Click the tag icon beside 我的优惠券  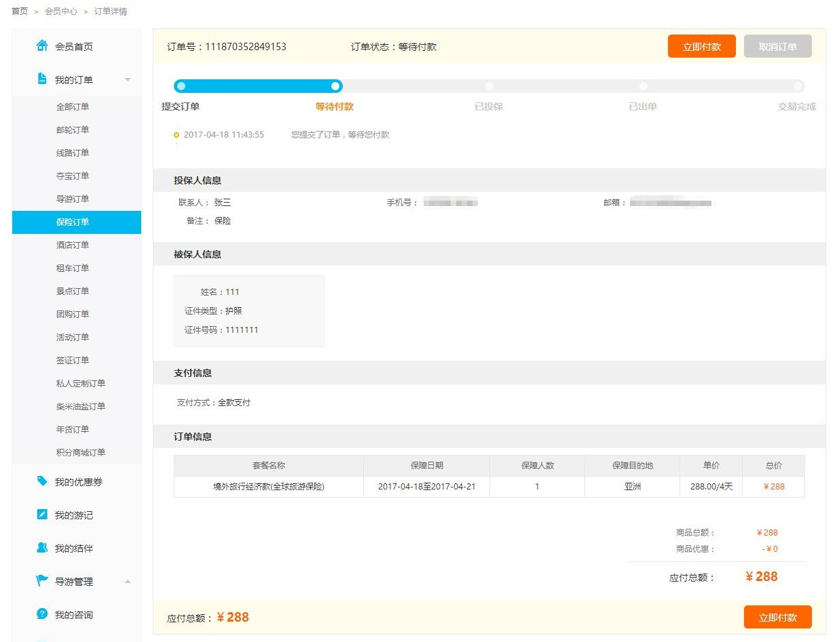[42, 481]
